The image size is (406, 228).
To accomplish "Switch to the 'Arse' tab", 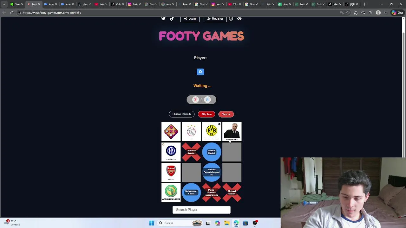I will (285, 4).
